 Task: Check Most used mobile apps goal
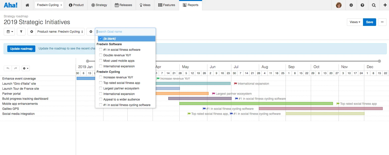click(x=101, y=61)
